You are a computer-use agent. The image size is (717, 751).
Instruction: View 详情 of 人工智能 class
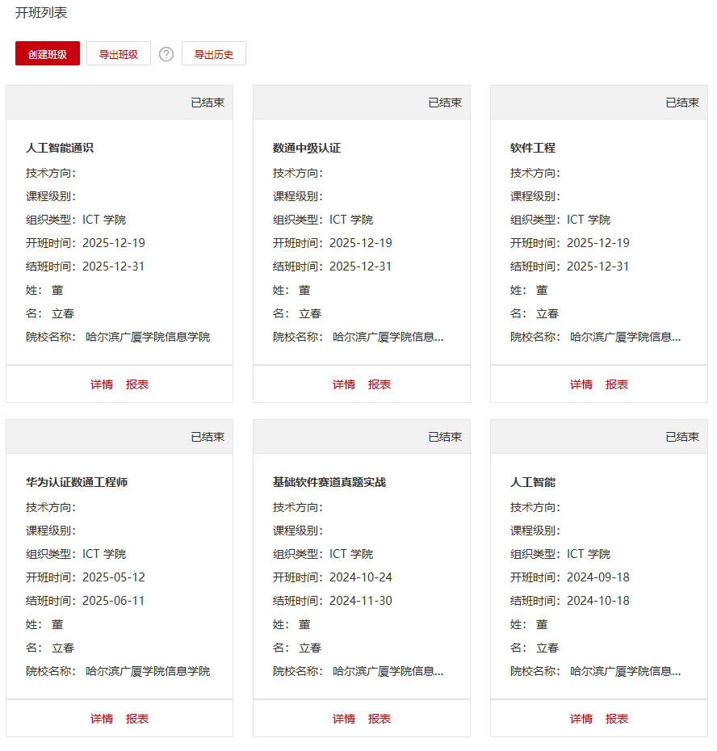pyautogui.click(x=581, y=719)
